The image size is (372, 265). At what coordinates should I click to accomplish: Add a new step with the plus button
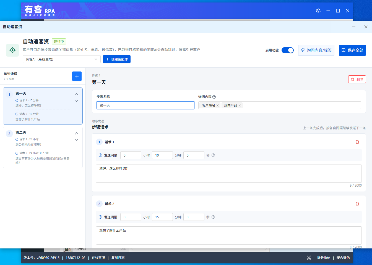(77, 76)
